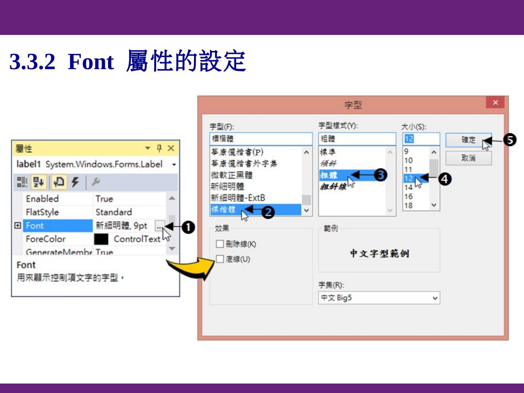Click the black ForeColor color swatch

click(x=101, y=239)
